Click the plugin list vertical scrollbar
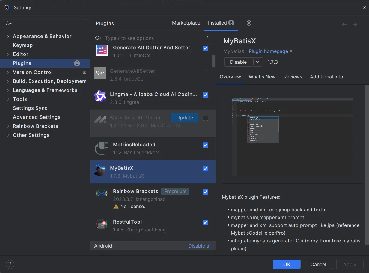The height and width of the screenshot is (273, 369). tap(213, 61)
